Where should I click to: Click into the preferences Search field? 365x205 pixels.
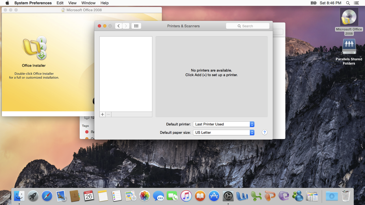pos(248,26)
